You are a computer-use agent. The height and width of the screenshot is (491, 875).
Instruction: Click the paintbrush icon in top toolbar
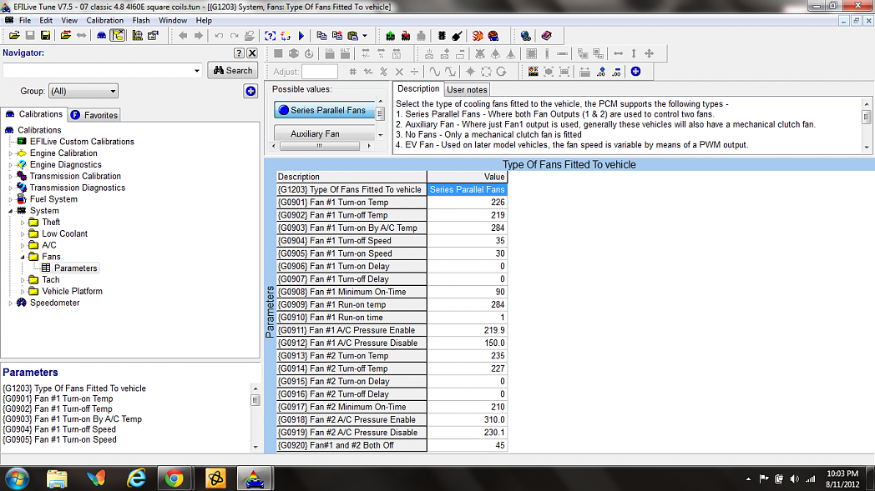[x=457, y=36]
